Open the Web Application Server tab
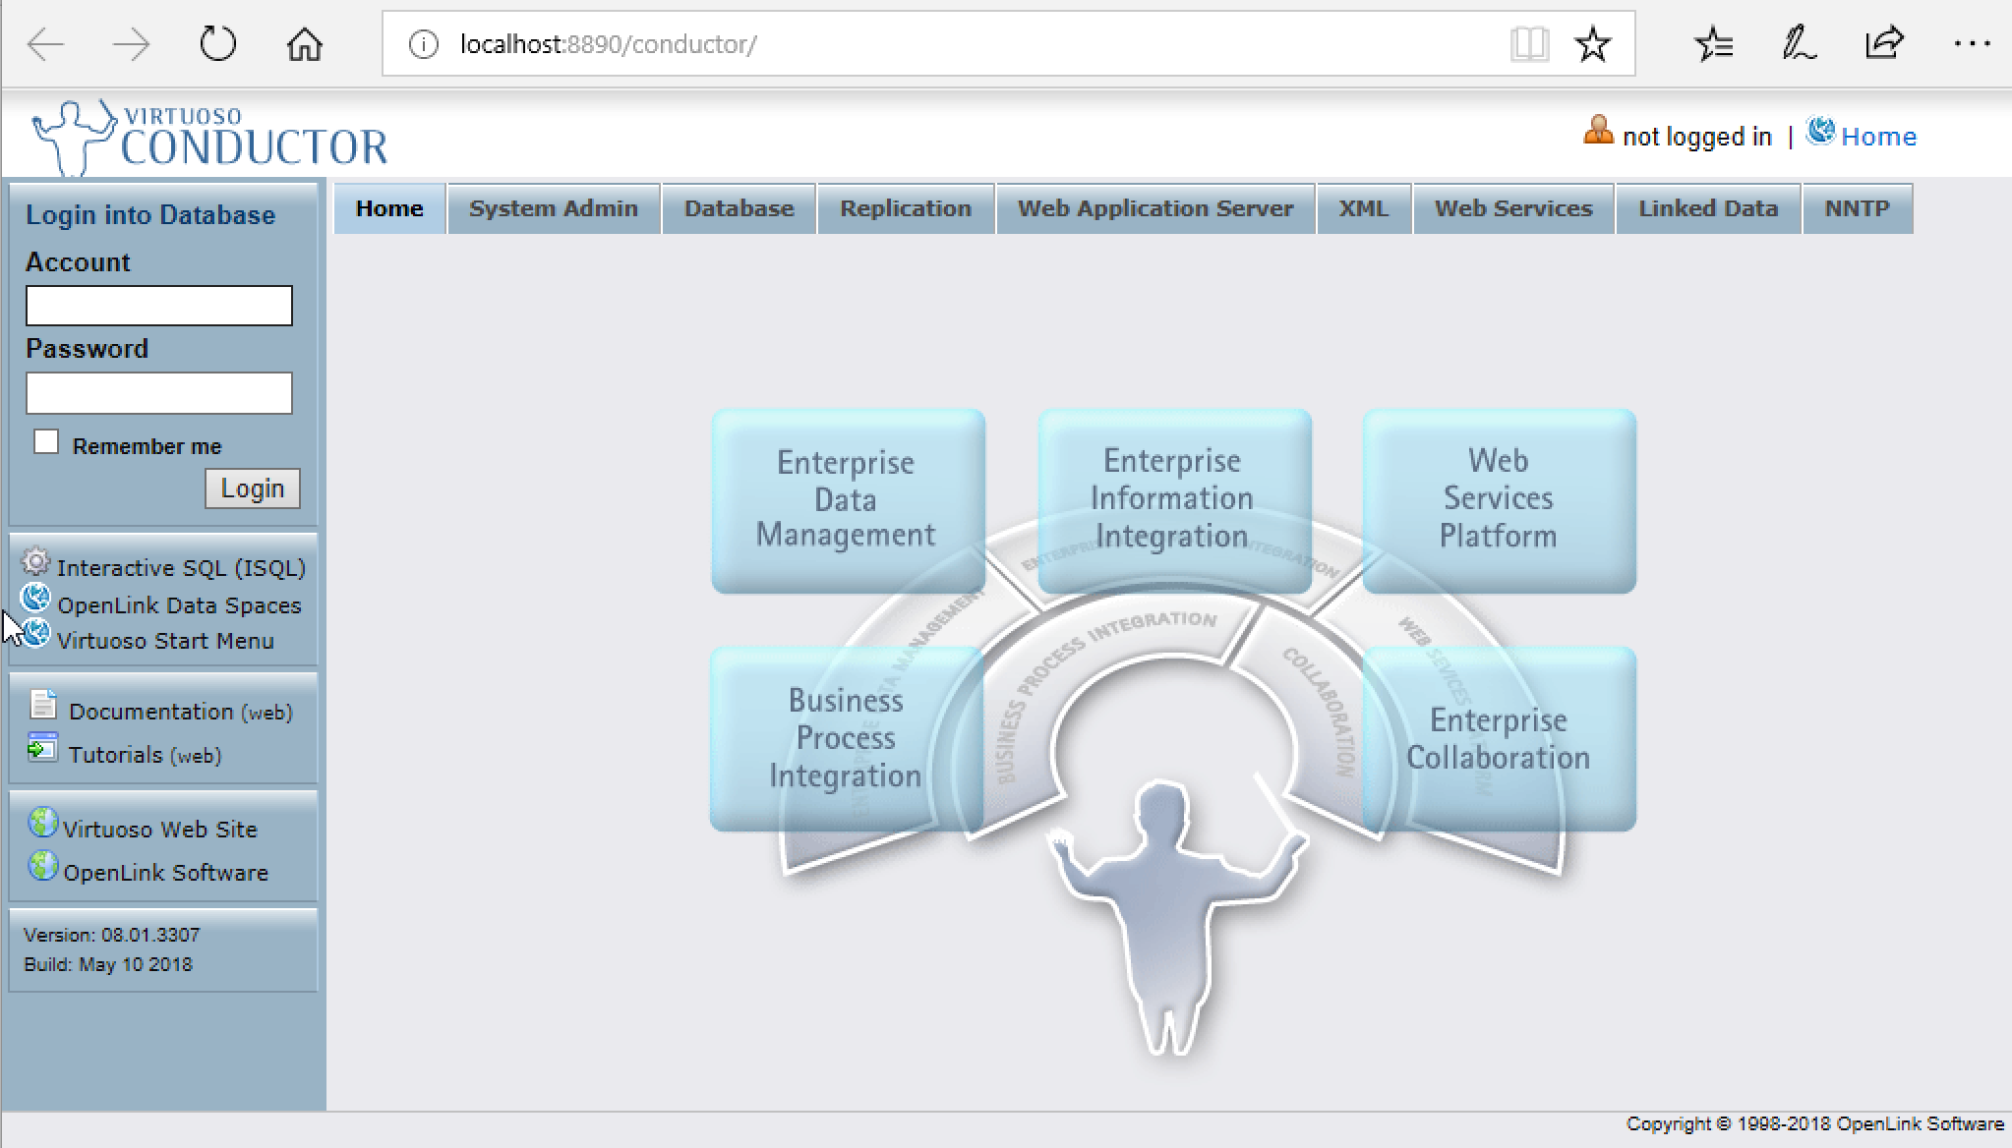 [x=1155, y=208]
